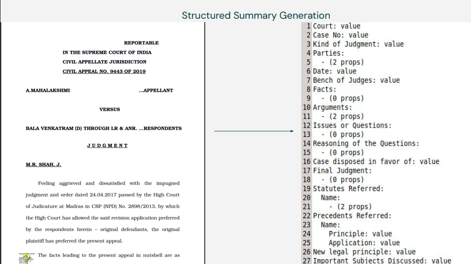The width and height of the screenshot is (471, 264).
Task: Click line 22 'Precedents Referred:'
Action: click(x=352, y=216)
